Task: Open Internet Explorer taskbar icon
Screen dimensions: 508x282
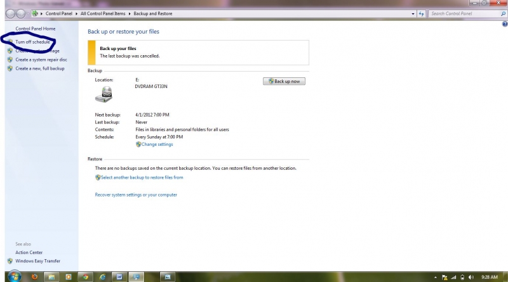Action: point(101,277)
